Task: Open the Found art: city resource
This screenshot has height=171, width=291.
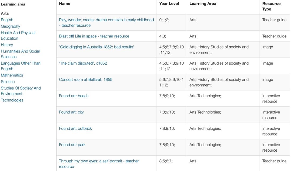Action: pos(71,112)
